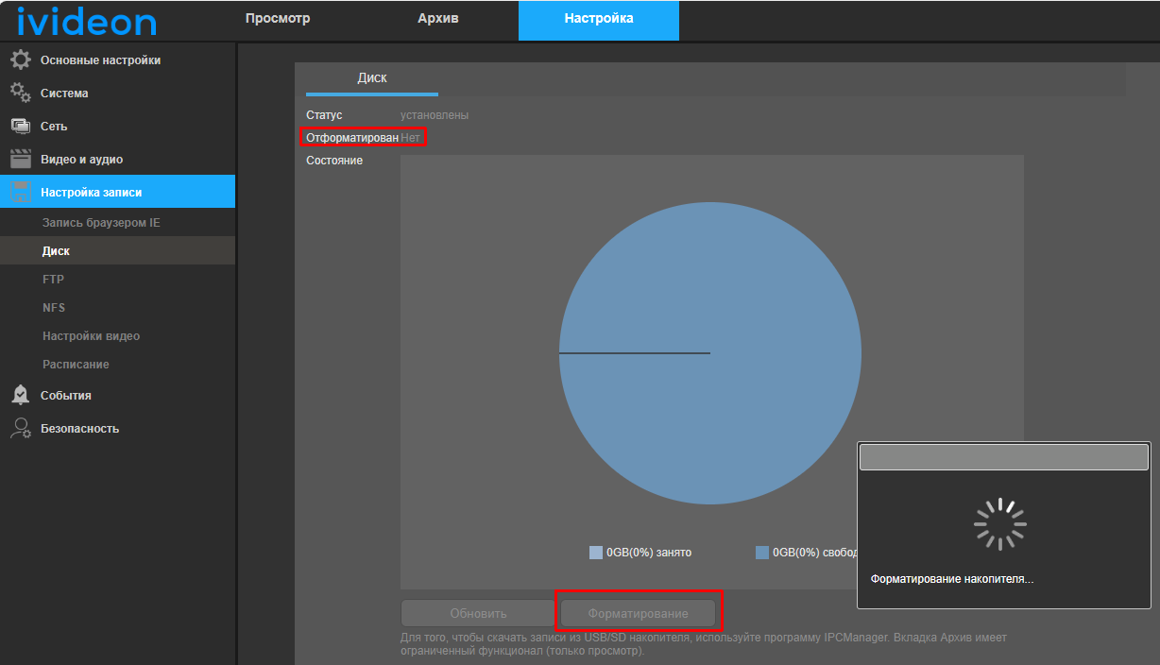Click the Состояние label
Image resolution: width=1160 pixels, height=665 pixels.
click(x=334, y=161)
